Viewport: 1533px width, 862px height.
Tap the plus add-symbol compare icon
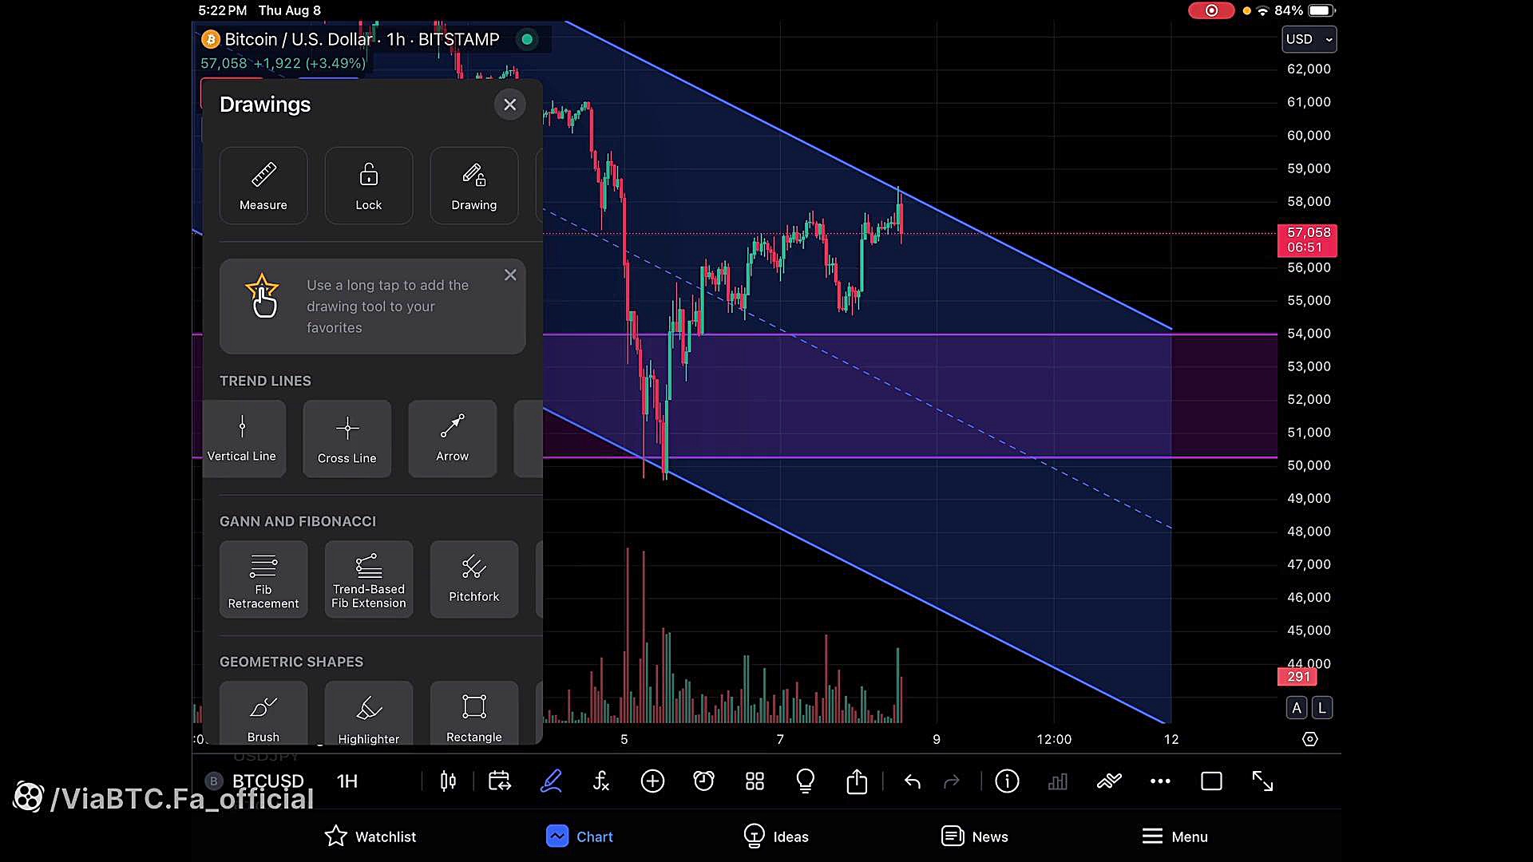(652, 781)
